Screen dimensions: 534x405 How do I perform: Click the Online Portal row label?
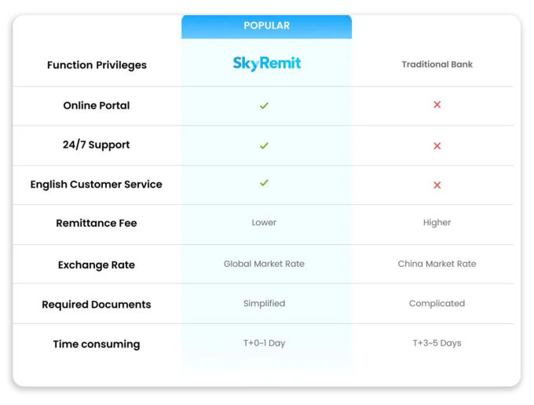click(97, 105)
